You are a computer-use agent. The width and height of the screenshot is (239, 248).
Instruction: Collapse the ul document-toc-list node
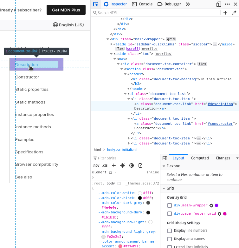[125, 94]
